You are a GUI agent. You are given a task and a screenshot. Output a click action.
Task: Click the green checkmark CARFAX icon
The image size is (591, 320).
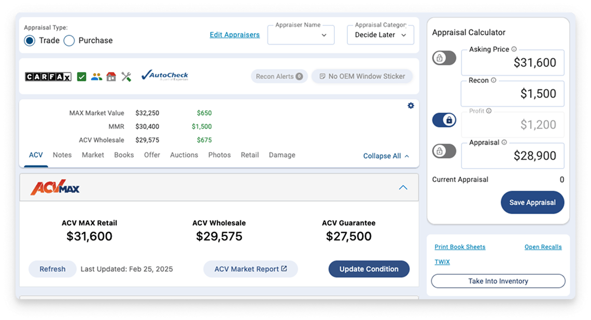(81, 77)
